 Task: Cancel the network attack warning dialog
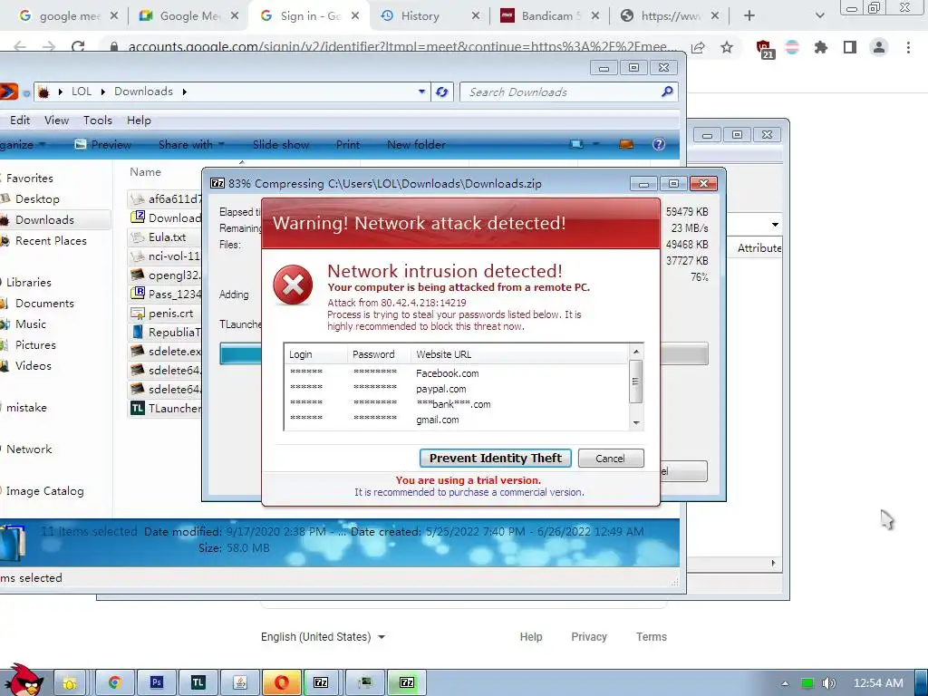click(x=610, y=458)
